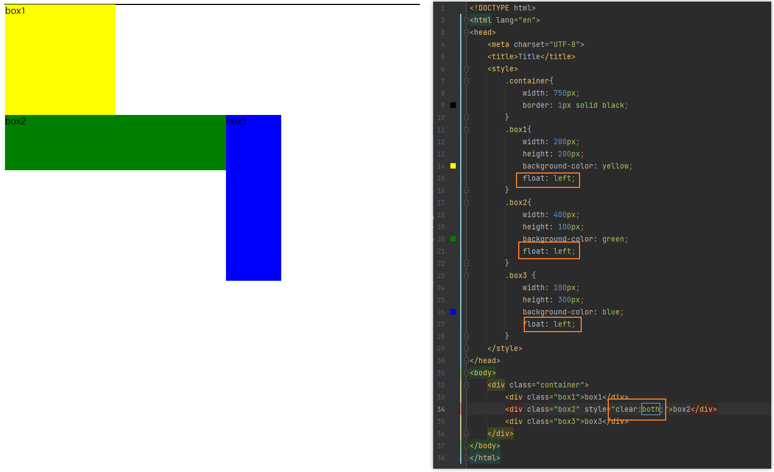Click the blue box3 in rendered page
This screenshot has width=774, height=472.
(x=254, y=198)
